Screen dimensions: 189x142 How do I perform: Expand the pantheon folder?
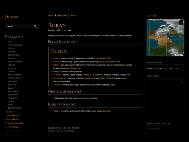tap(13, 120)
